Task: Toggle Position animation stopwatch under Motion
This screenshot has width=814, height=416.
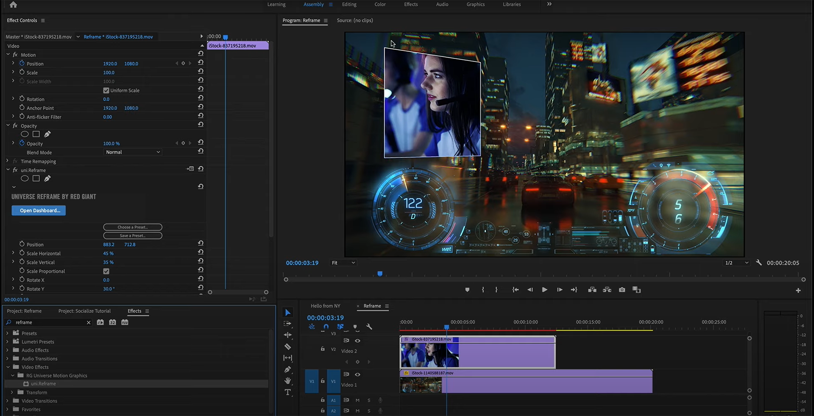Action: (x=22, y=63)
